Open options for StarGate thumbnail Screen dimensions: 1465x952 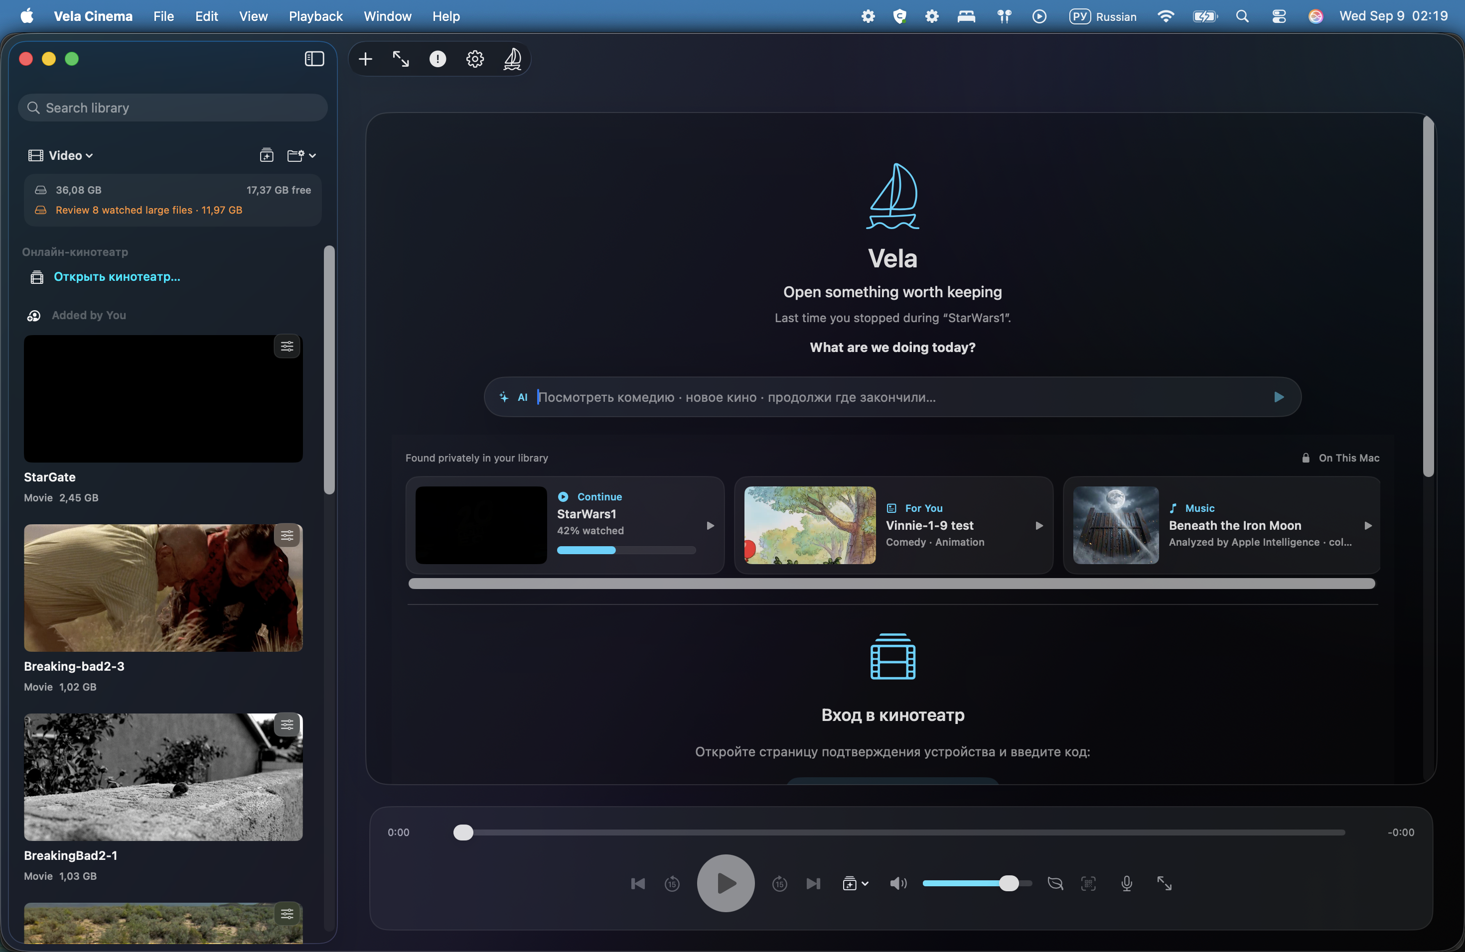click(x=287, y=346)
